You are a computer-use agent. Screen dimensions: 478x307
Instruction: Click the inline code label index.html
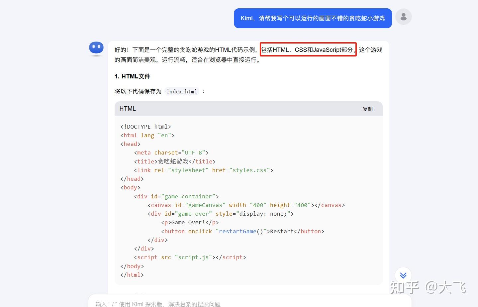tap(182, 91)
